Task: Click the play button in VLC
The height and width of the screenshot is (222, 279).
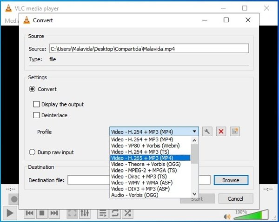Action: [x=10, y=213]
